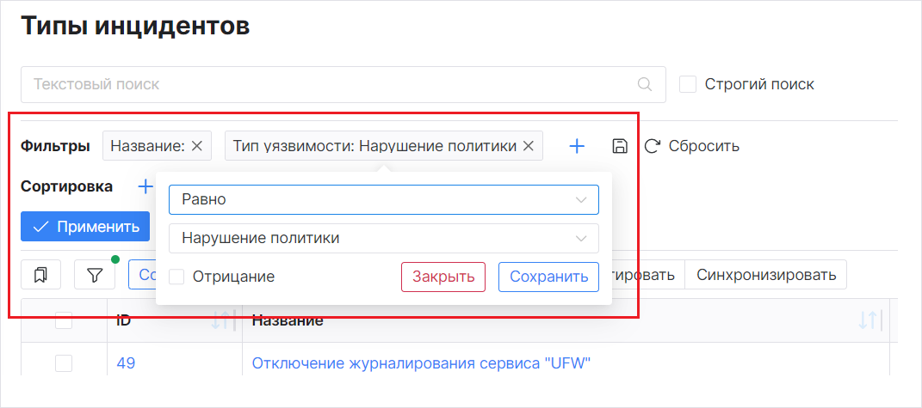Open the Равно operator dropdown
Screen dimensions: 922x408
383,199
